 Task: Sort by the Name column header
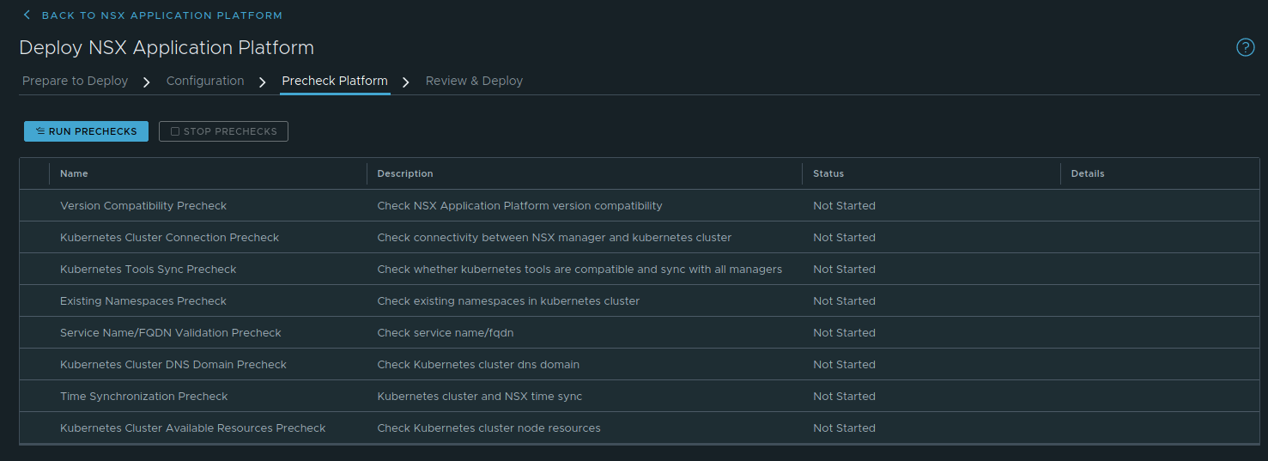click(x=74, y=173)
